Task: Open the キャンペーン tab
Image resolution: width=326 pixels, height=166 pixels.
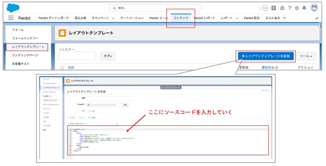Action: [100, 18]
